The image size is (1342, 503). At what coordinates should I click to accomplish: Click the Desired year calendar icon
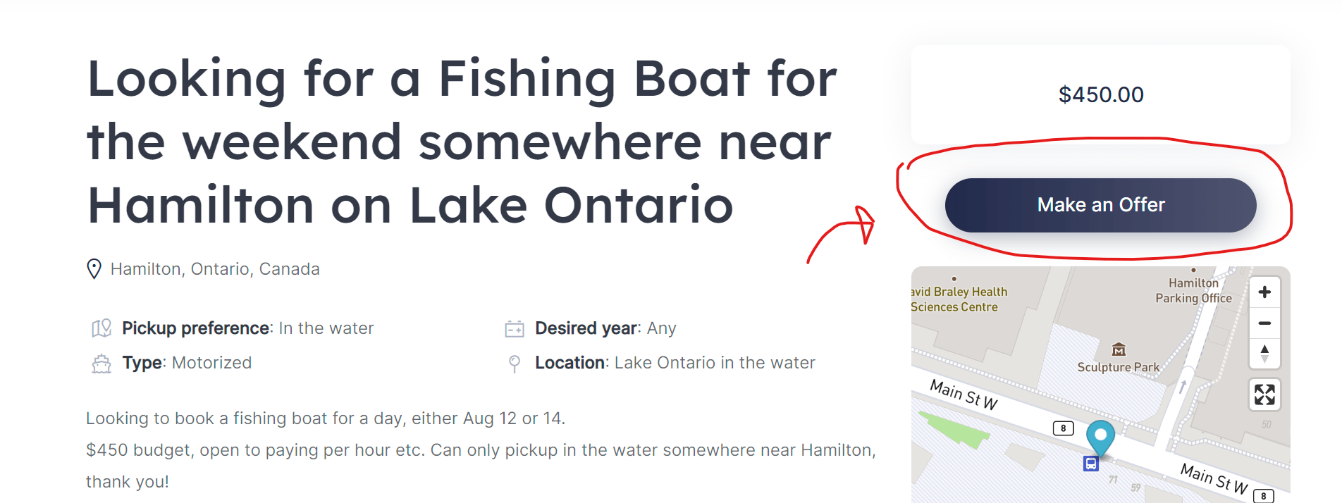tap(515, 328)
